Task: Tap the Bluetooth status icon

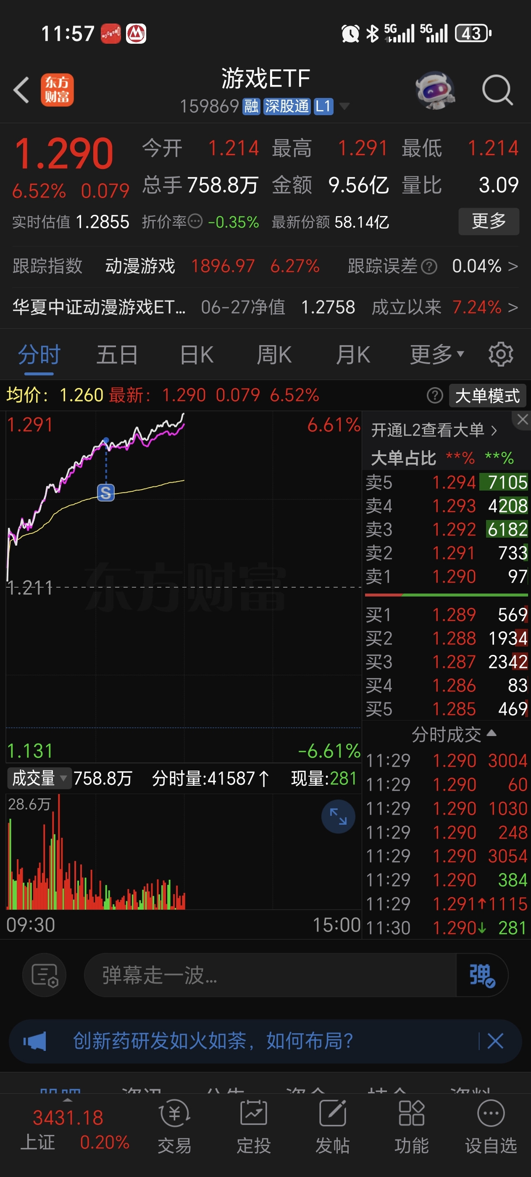Action: click(373, 33)
